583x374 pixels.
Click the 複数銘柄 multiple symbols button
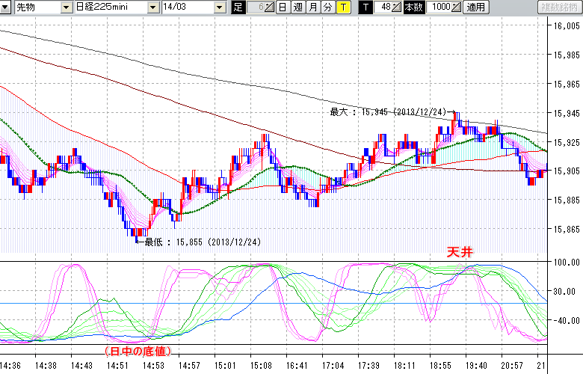coord(559,7)
